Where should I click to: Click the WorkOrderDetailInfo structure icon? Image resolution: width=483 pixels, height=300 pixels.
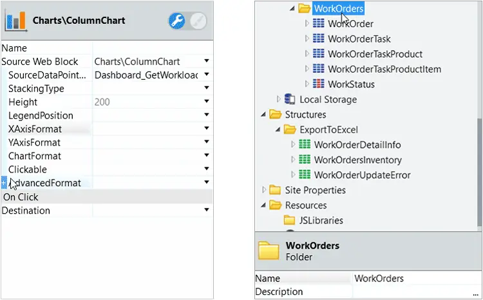(x=305, y=144)
